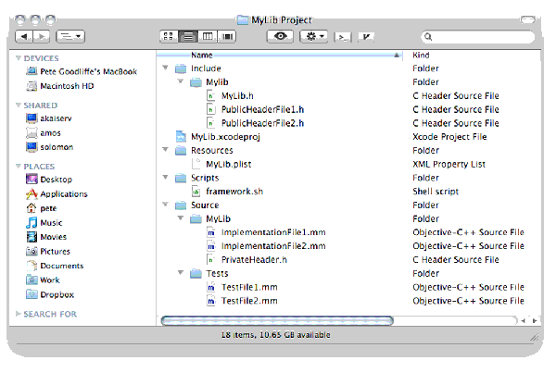Open Music in the sidebar
This screenshot has width=556, height=373.
[x=44, y=223]
